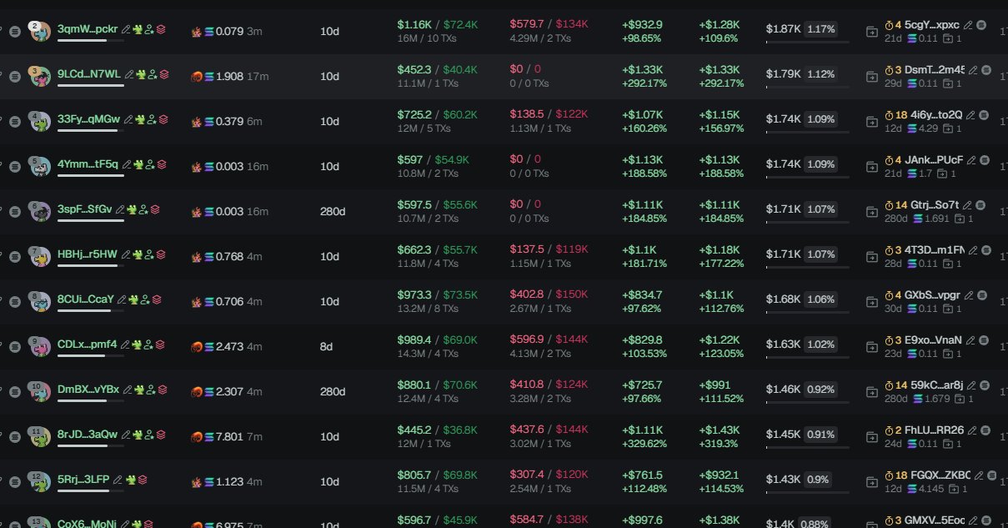Viewport: 1008px width, 528px height.
Task: Open funding wallet JAnk...PUcF
Action: [934, 159]
